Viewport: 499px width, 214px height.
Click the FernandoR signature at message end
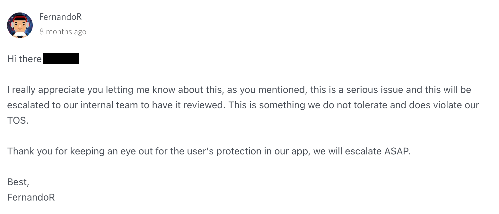pos(31,197)
